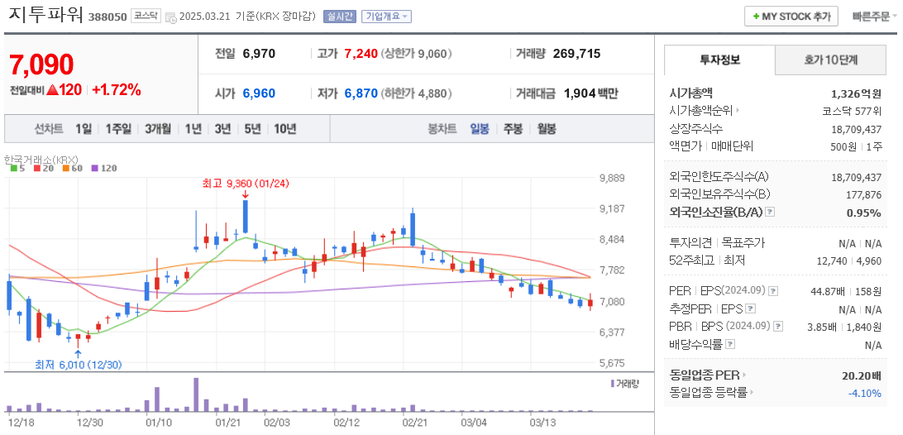Click the MY STOCK 추가 button
The image size is (903, 435).
click(x=791, y=17)
